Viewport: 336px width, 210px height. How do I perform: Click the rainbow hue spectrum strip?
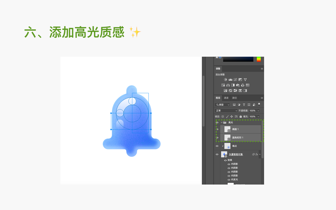coord(259,59)
